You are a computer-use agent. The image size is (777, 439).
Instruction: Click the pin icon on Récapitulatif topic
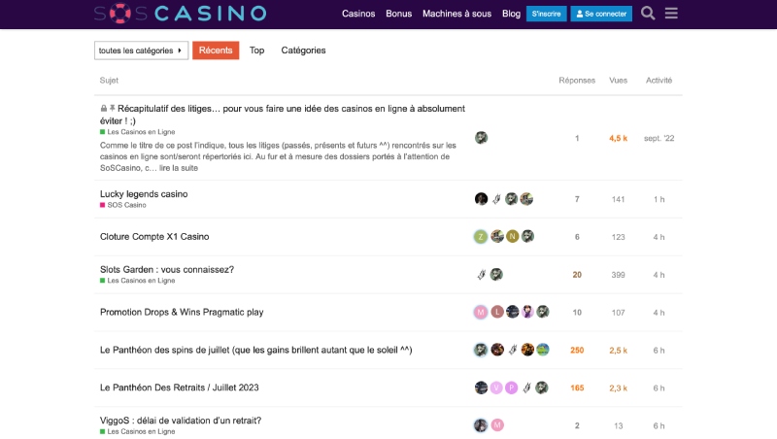tap(113, 108)
